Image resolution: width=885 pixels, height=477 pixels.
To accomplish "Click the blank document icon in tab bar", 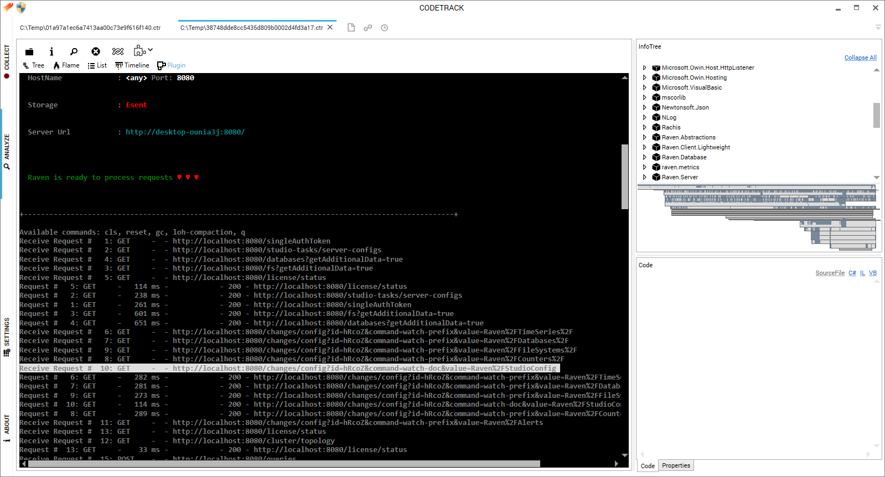I will tap(351, 28).
